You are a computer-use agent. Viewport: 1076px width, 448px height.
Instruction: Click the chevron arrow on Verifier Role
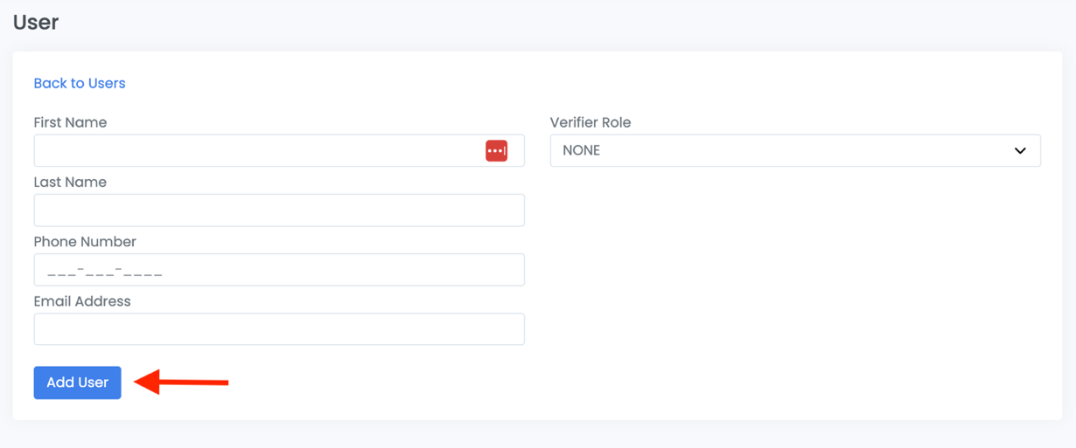point(1019,151)
